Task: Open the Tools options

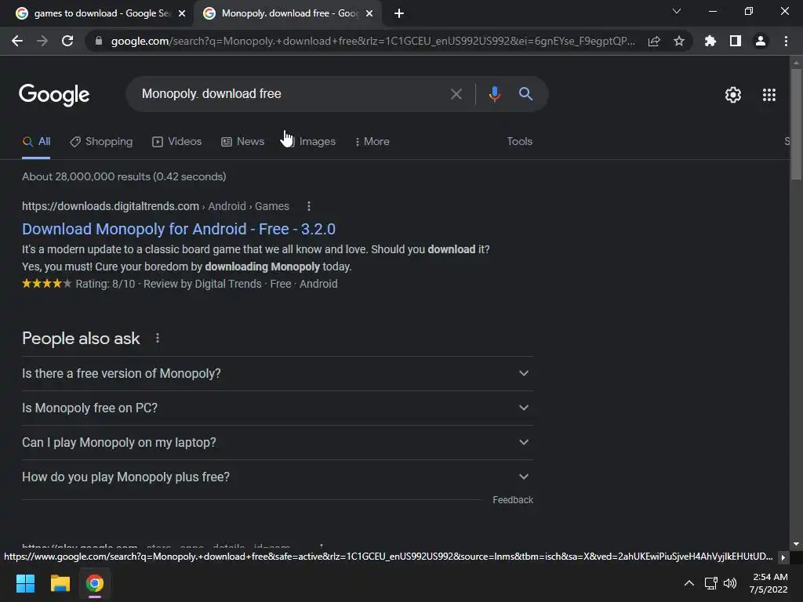Action: point(519,141)
